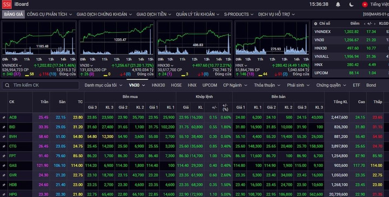The height and width of the screenshot is (197, 389).
Task: Pin the ACB stock row
Action: pyautogui.click(x=4, y=118)
